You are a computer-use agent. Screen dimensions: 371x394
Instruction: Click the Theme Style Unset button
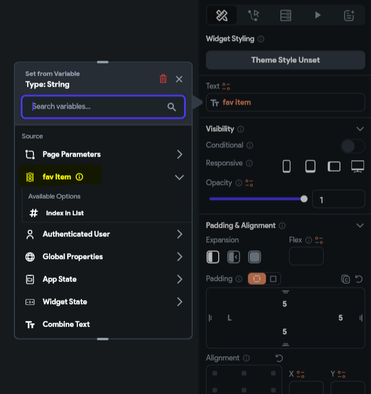(x=286, y=60)
